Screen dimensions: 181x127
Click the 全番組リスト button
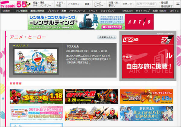pos(107,37)
